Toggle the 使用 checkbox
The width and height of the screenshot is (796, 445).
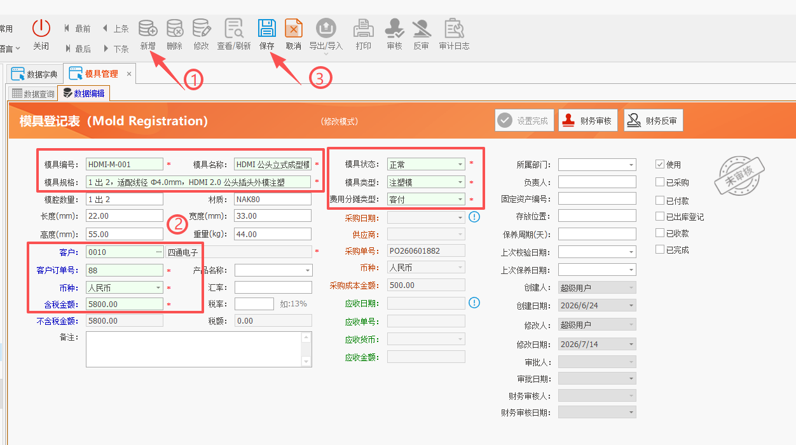660,164
